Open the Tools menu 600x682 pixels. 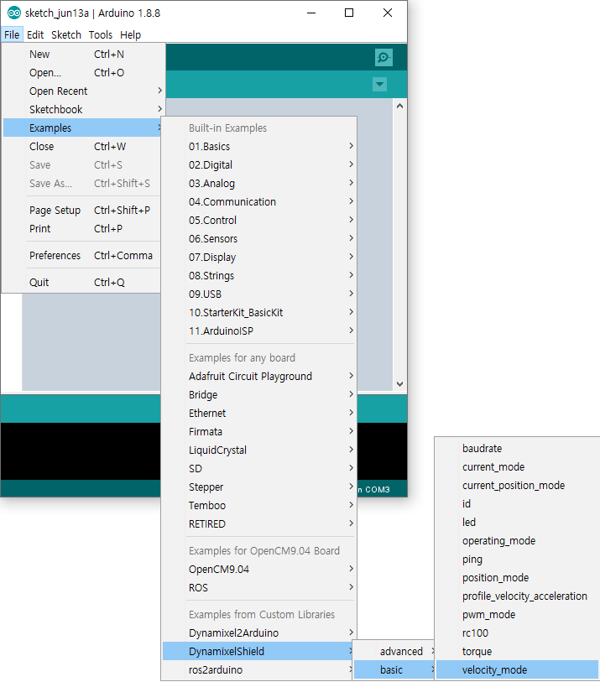point(101,35)
